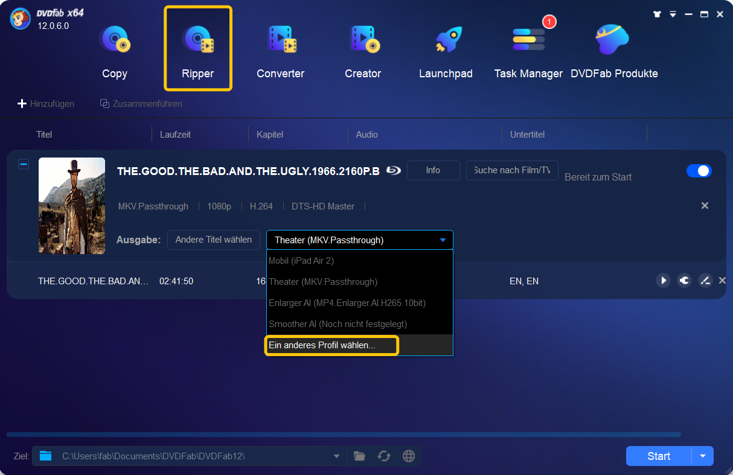733x475 pixels.
Task: Open the Converter module
Action: tap(281, 51)
